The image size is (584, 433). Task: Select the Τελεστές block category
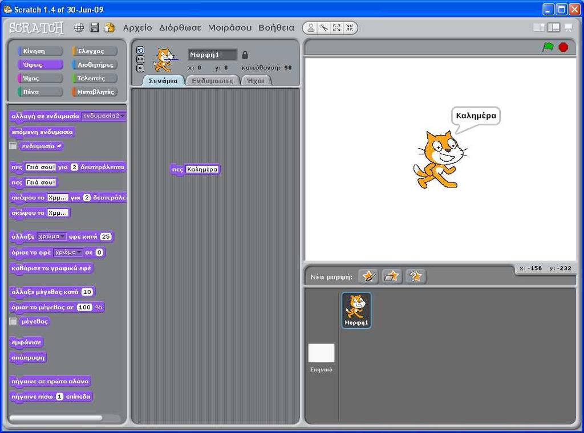point(95,78)
